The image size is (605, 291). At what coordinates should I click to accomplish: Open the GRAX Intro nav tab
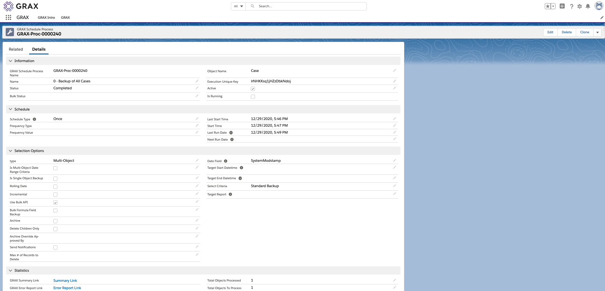46,18
